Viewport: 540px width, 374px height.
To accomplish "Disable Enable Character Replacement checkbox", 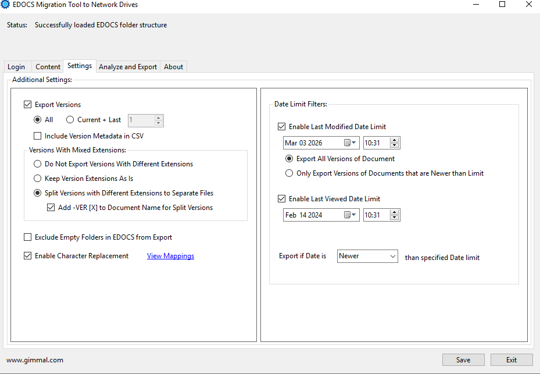I will (x=28, y=256).
